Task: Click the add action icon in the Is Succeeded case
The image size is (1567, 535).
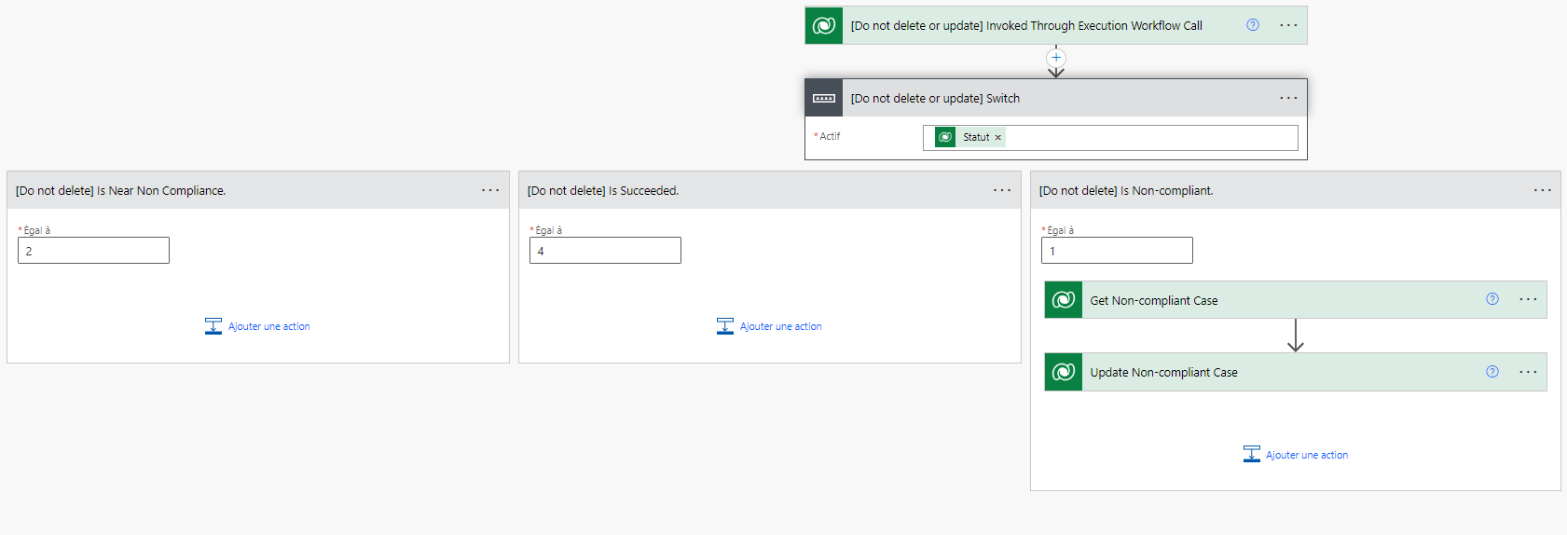Action: 725,326
